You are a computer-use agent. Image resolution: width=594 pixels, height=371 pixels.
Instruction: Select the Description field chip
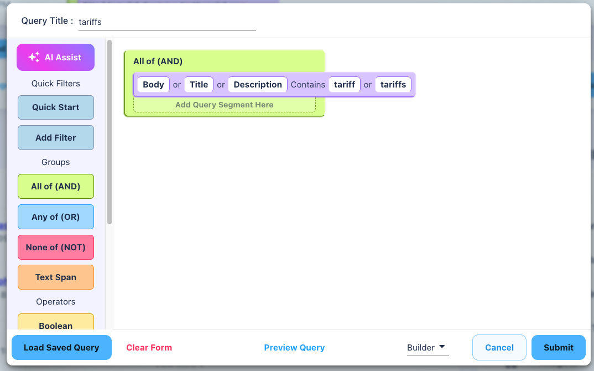pyautogui.click(x=257, y=85)
